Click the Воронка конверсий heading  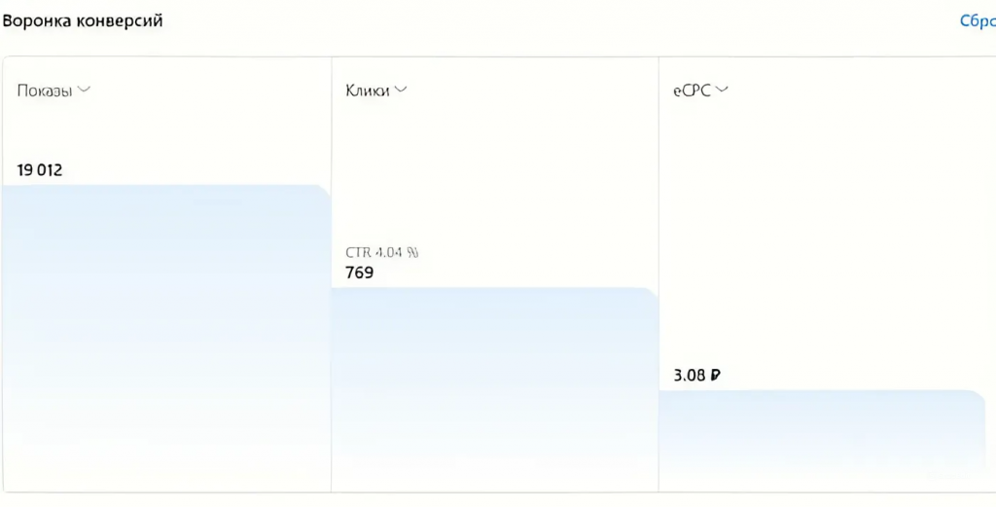82,20
